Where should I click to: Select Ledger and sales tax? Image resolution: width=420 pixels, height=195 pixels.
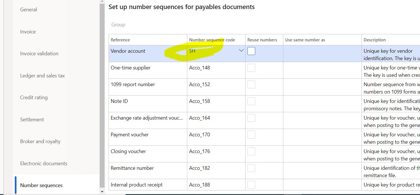[x=42, y=76]
